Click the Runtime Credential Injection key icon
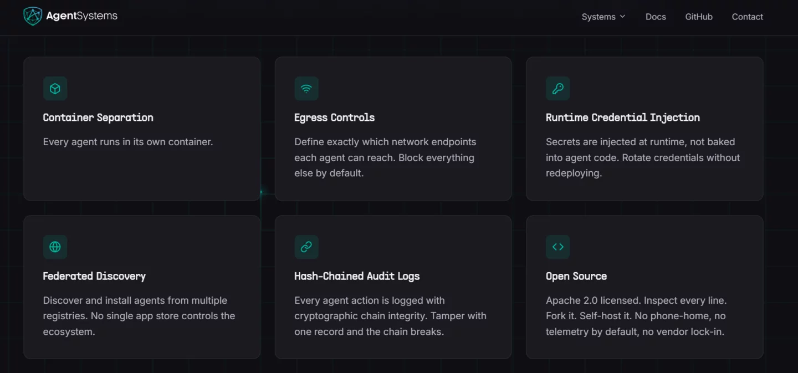The image size is (798, 373). 557,89
